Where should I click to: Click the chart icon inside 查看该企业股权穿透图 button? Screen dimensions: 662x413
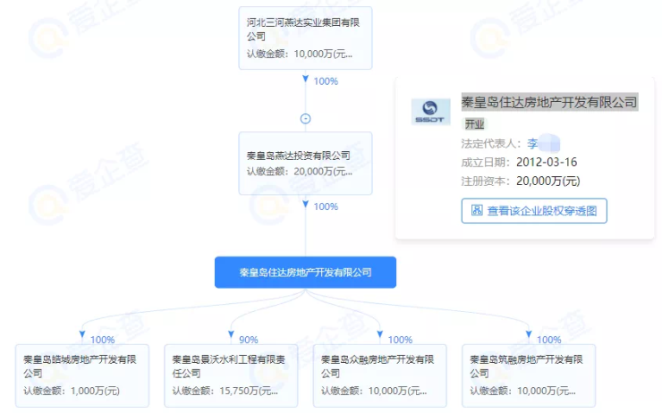(477, 210)
